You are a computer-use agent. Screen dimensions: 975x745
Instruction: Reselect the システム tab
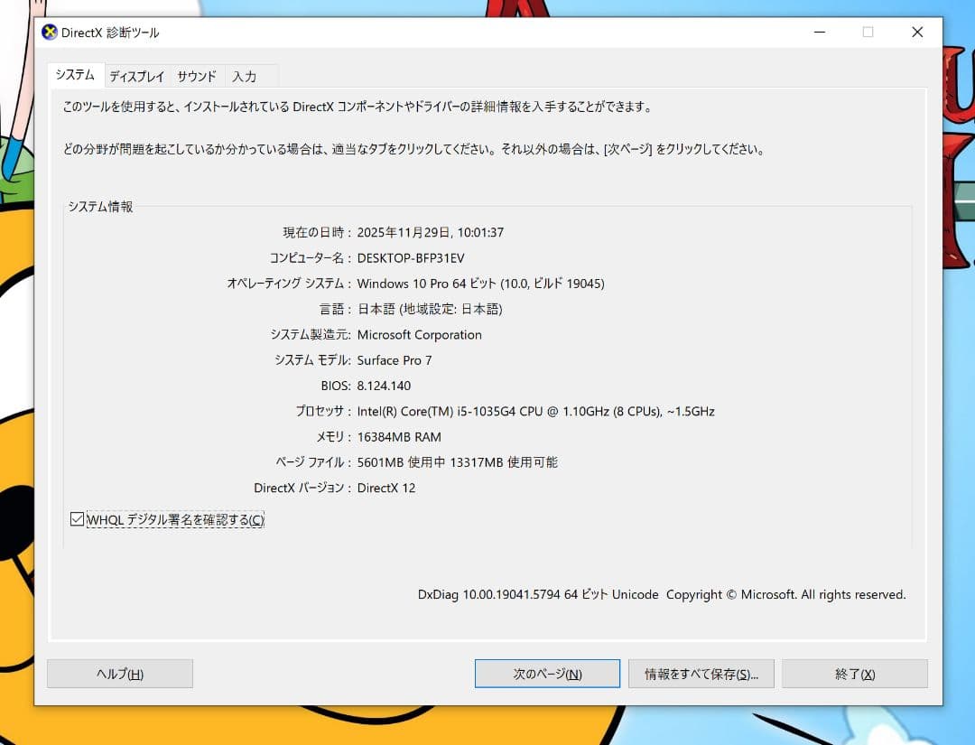click(x=74, y=75)
